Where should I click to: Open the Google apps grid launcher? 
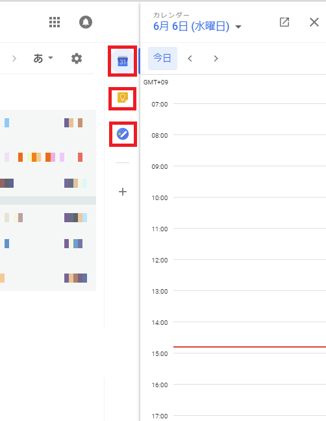(55, 22)
